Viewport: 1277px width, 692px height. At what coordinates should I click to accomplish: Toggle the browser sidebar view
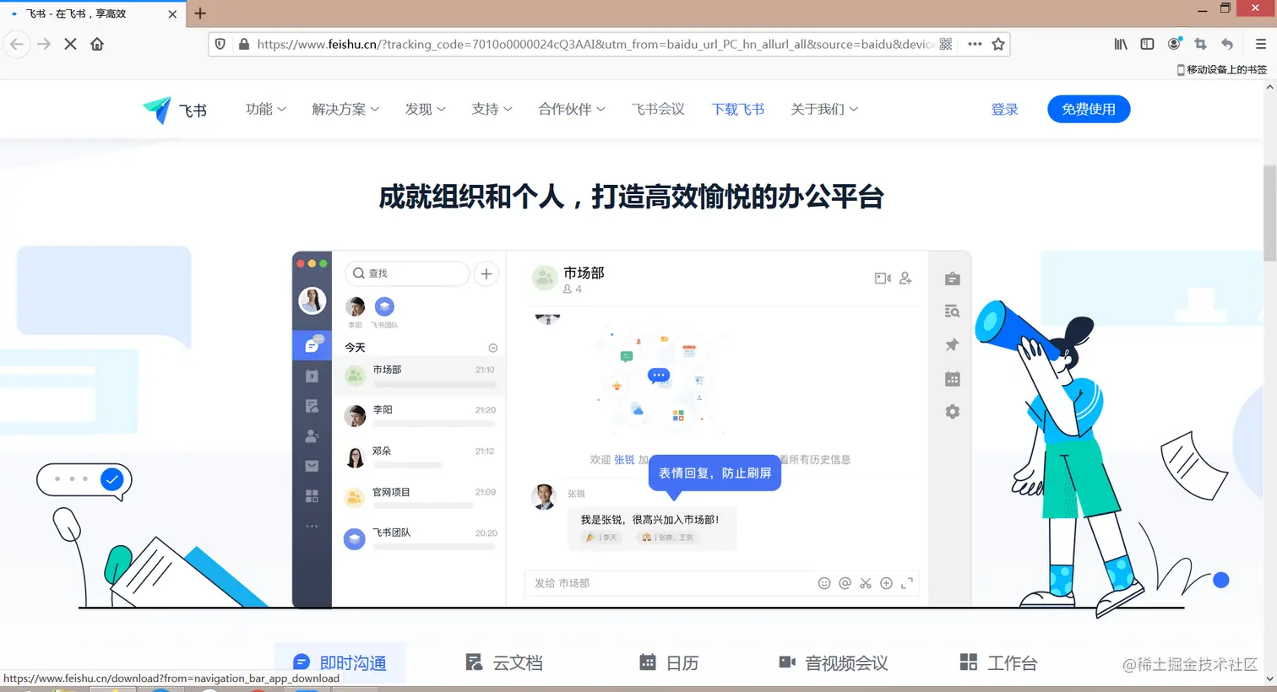[1147, 44]
